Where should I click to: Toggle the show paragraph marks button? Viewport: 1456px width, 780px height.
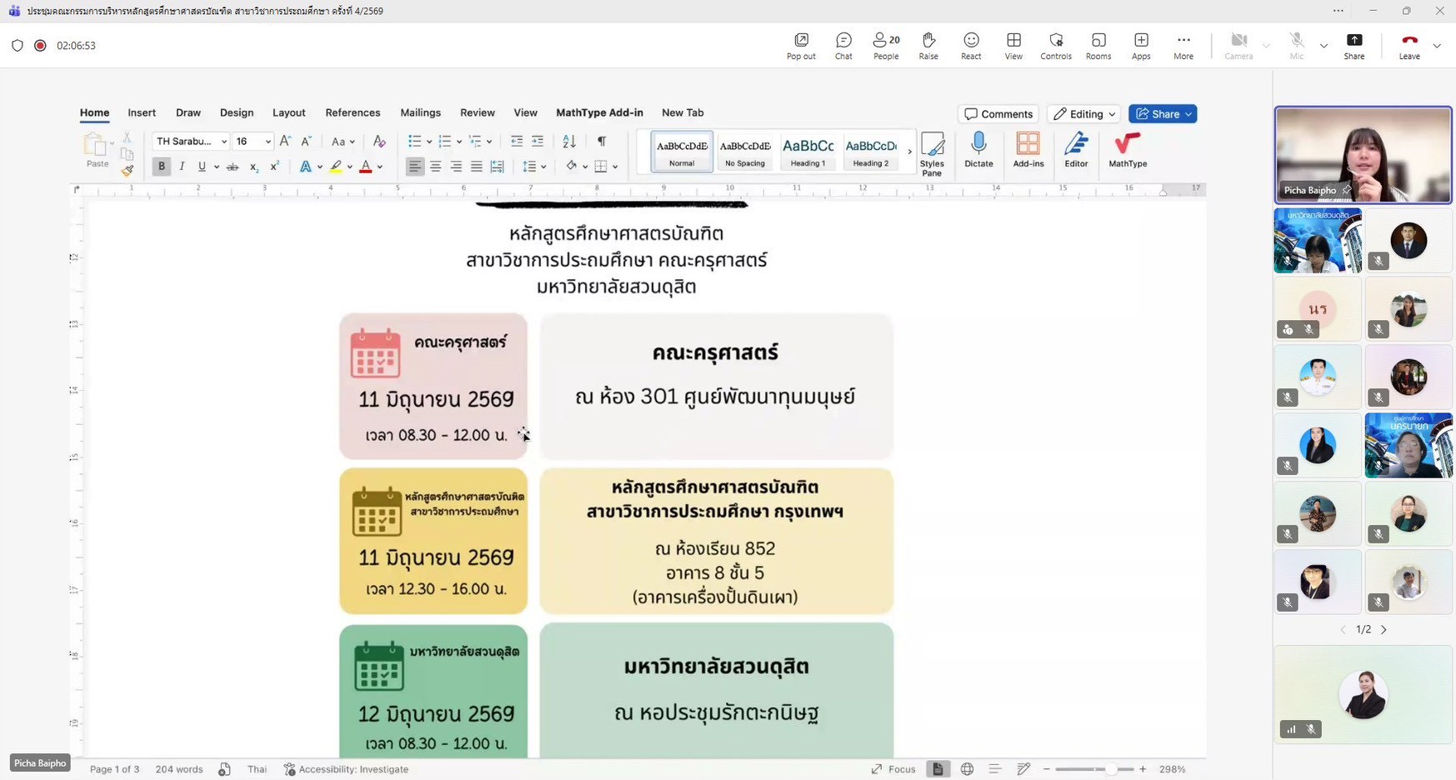pyautogui.click(x=602, y=142)
